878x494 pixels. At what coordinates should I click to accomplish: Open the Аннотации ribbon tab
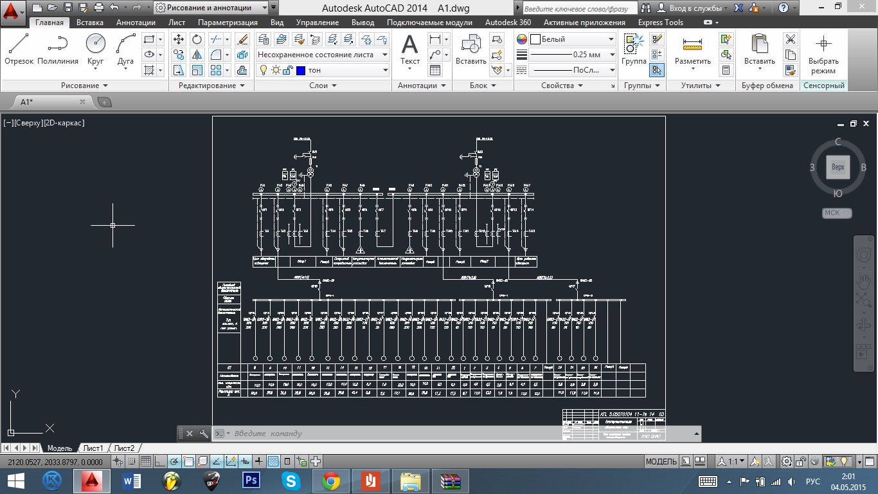pos(136,23)
